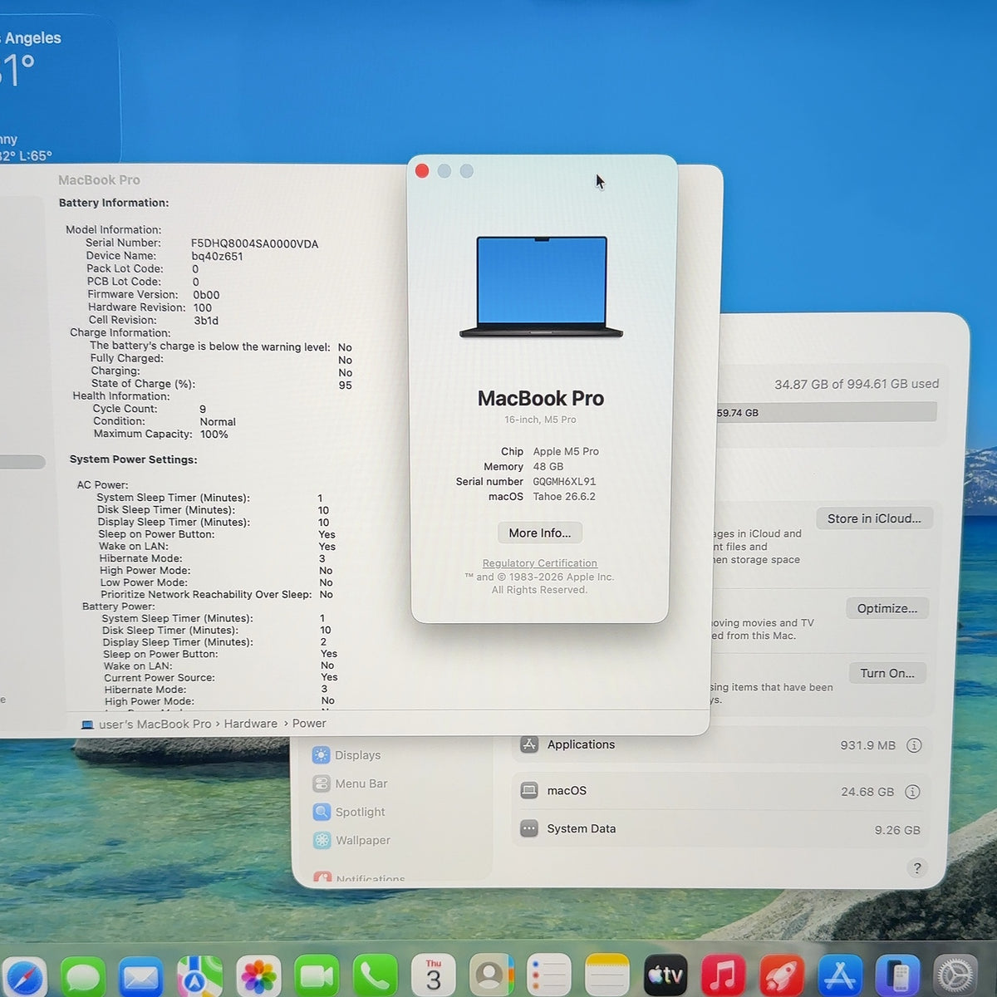Click the Battery Information heading
The height and width of the screenshot is (997, 997).
[114, 203]
